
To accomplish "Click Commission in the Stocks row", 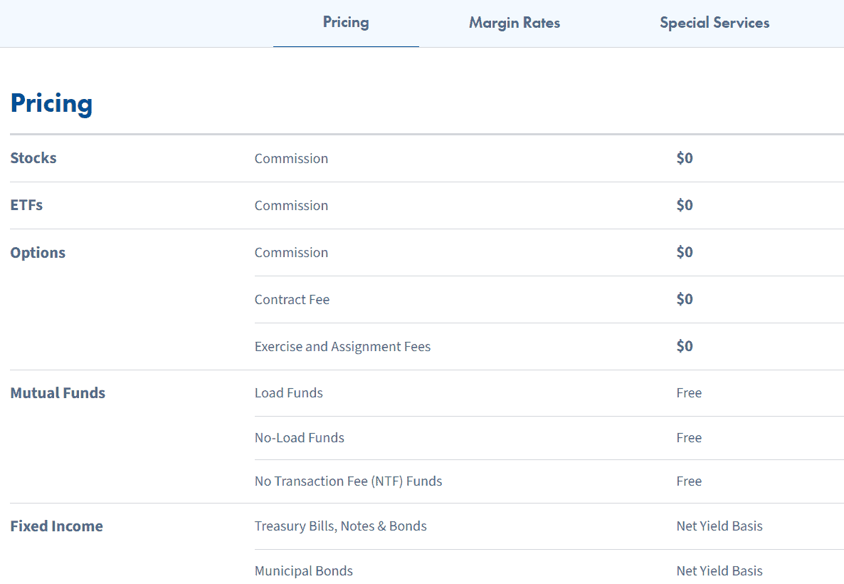I will pos(291,158).
